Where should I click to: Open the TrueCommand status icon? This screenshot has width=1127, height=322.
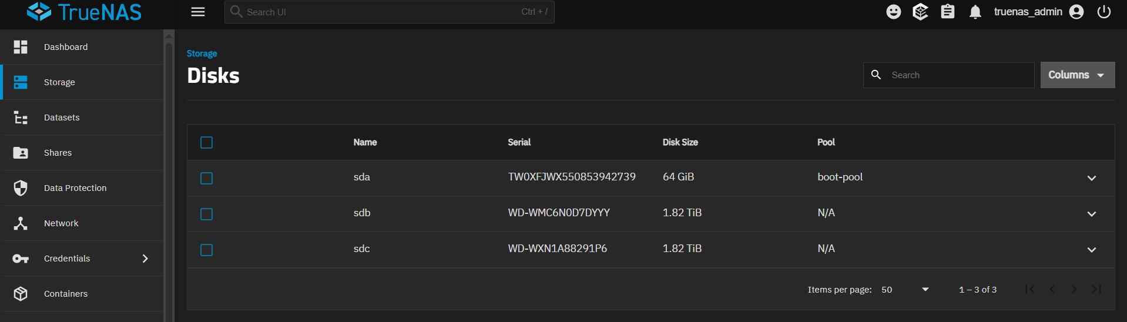[x=920, y=12]
